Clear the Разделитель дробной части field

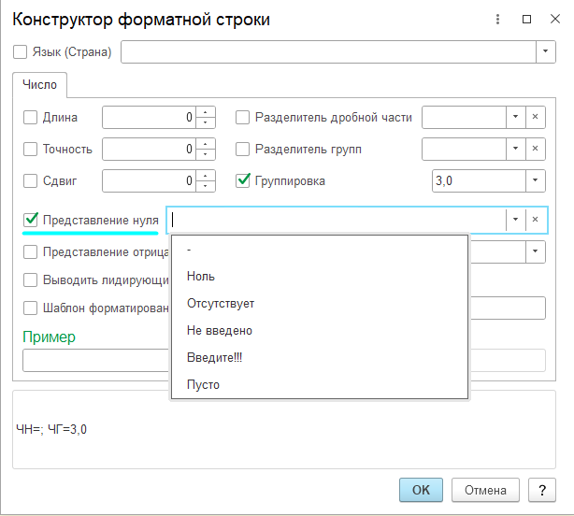tap(536, 118)
